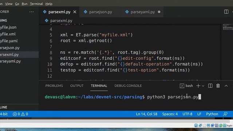Click "myfile.xml" string in code
This screenshot has width=233, height=131.
pyautogui.click(x=115, y=35)
